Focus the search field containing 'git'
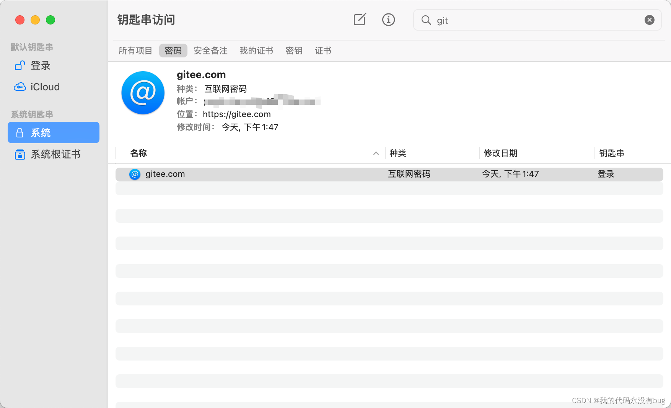Viewport: 671px width, 408px height. coord(537,20)
